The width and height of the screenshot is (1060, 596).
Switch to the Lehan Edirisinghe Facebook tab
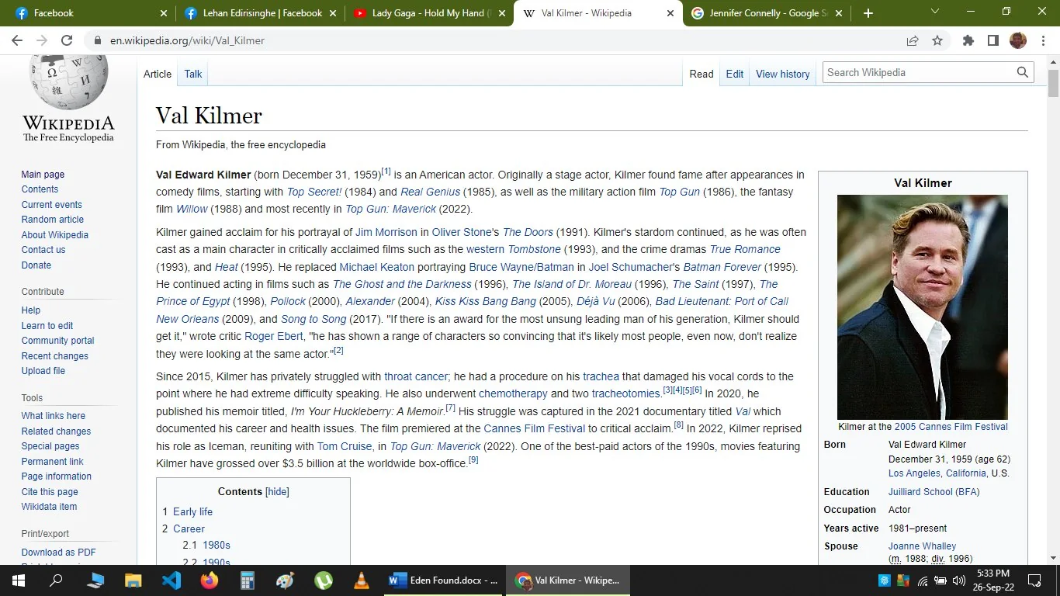(x=260, y=13)
